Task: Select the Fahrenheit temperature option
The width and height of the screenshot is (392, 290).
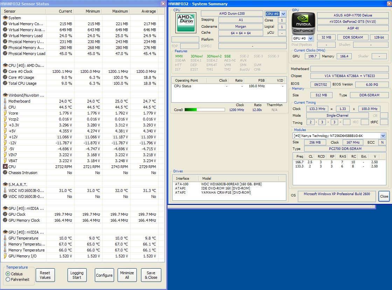Action: coord(8,279)
